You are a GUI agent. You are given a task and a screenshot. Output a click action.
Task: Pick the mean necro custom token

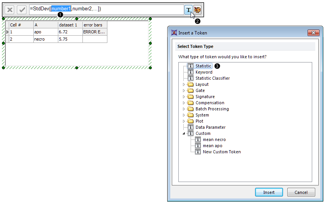coord(214,139)
